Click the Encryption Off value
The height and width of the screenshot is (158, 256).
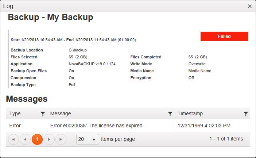191,78
